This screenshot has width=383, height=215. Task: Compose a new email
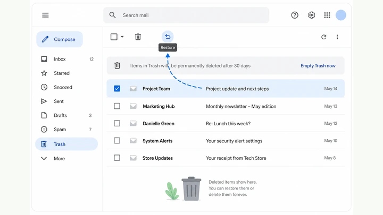coord(60,39)
